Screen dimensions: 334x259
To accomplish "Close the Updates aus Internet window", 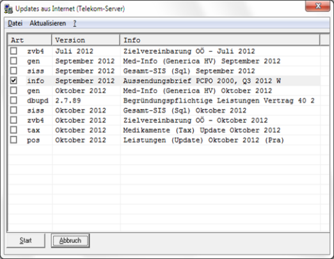I will 318,6.
